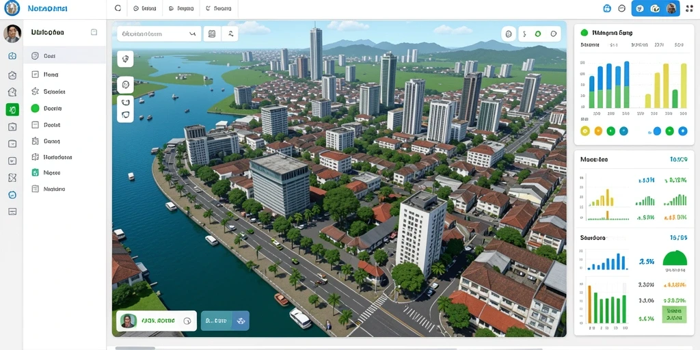
Task: Click first white round icon in blue header block
Action: click(x=640, y=8)
